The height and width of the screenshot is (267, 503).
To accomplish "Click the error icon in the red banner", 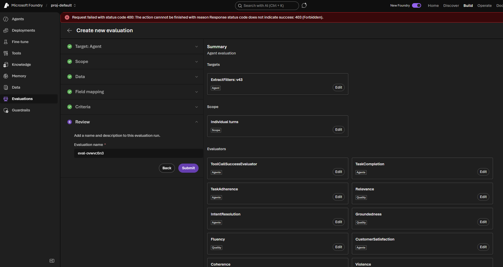I will click(67, 17).
